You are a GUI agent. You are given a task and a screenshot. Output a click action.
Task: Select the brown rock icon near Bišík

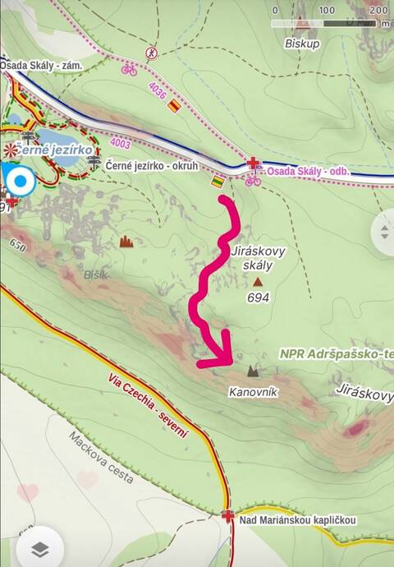[126, 242]
